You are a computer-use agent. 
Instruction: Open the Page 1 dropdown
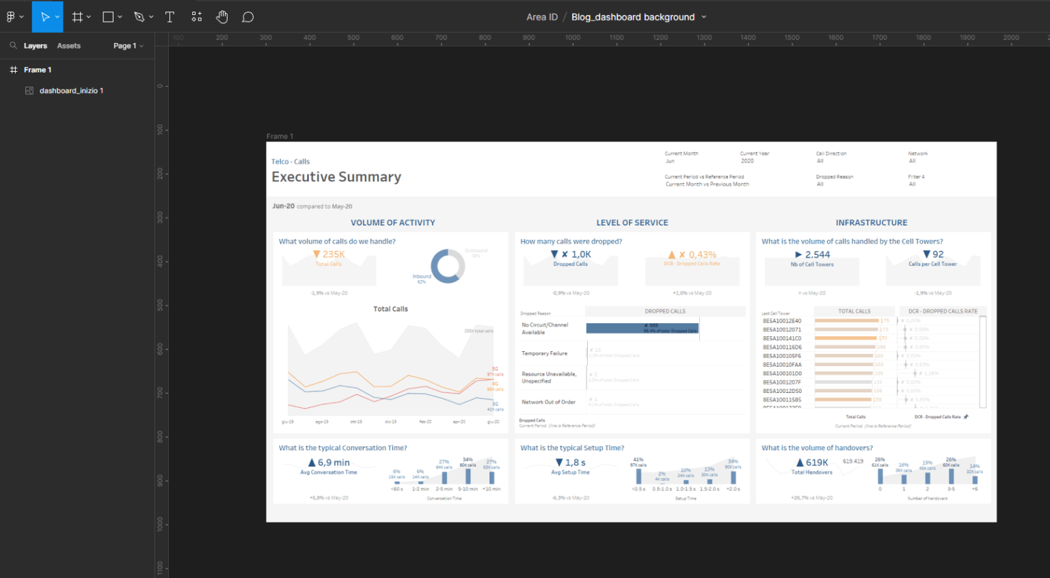(129, 46)
